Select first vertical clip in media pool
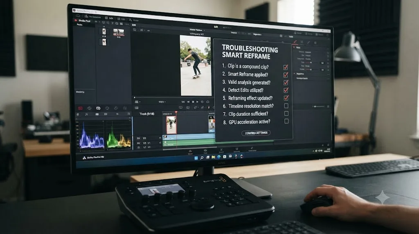Image resolution: width=419 pixels, height=234 pixels. pyautogui.click(x=104, y=32)
